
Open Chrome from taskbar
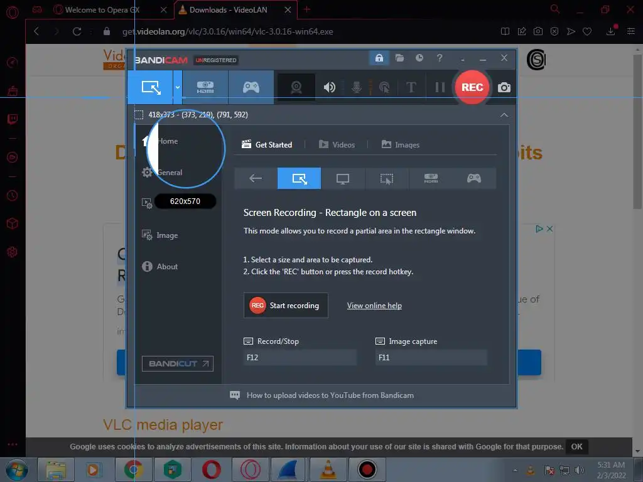[x=134, y=469]
